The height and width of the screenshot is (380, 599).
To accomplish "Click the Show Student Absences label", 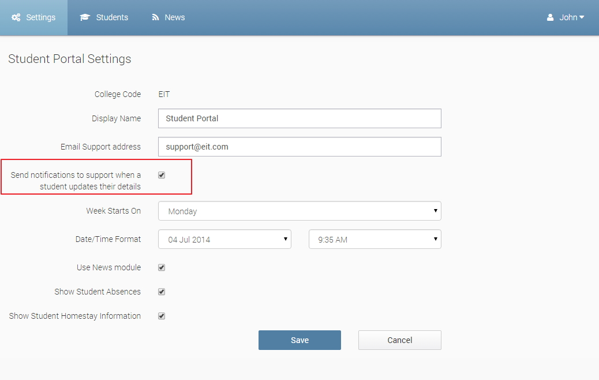I will pos(98,292).
